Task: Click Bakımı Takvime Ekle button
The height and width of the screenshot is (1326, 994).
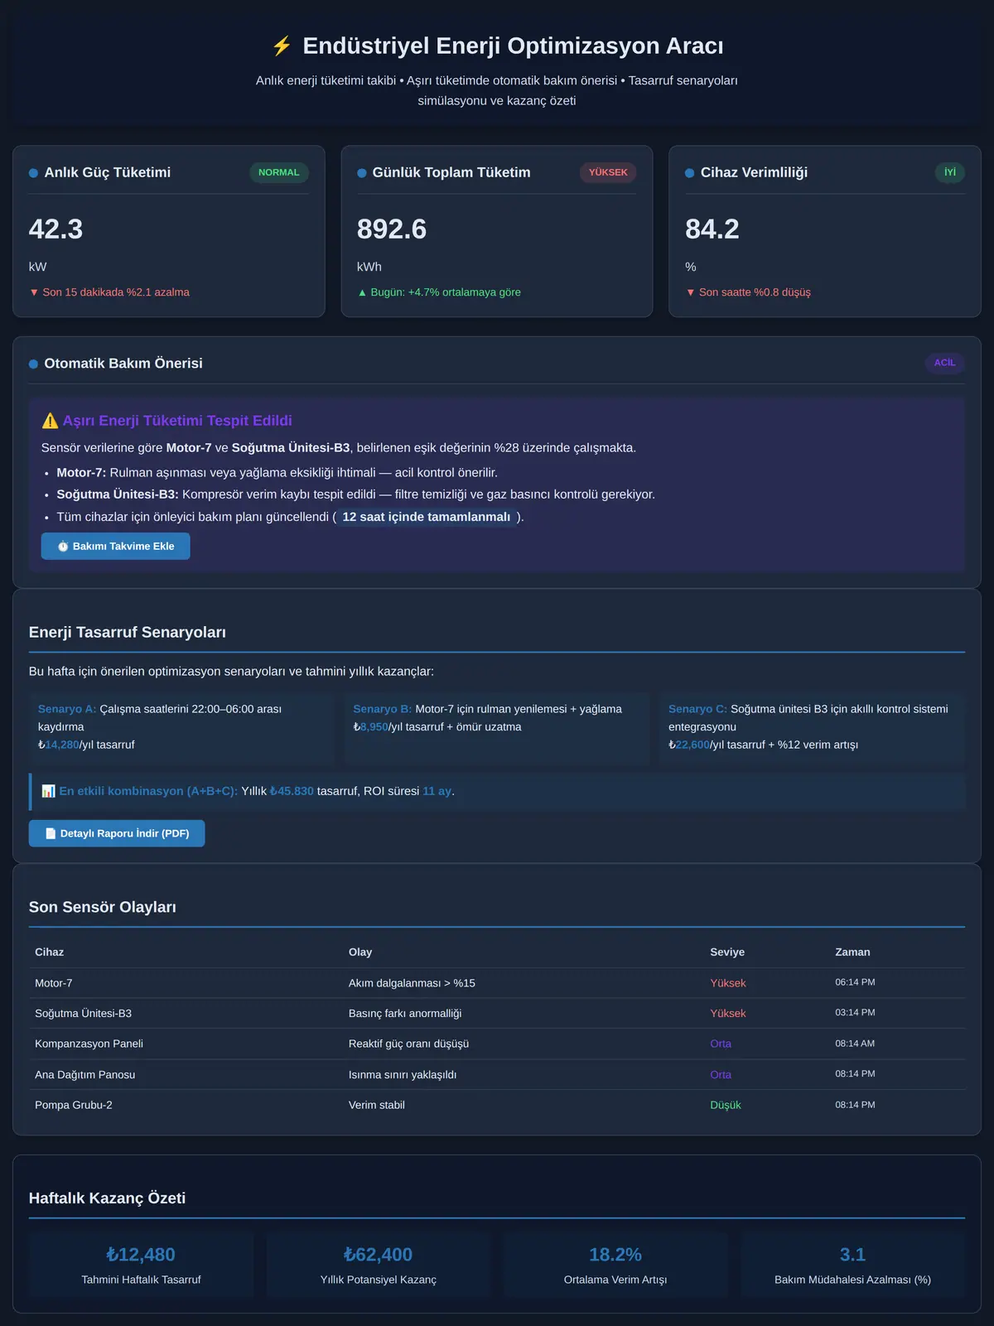Action: pos(116,546)
